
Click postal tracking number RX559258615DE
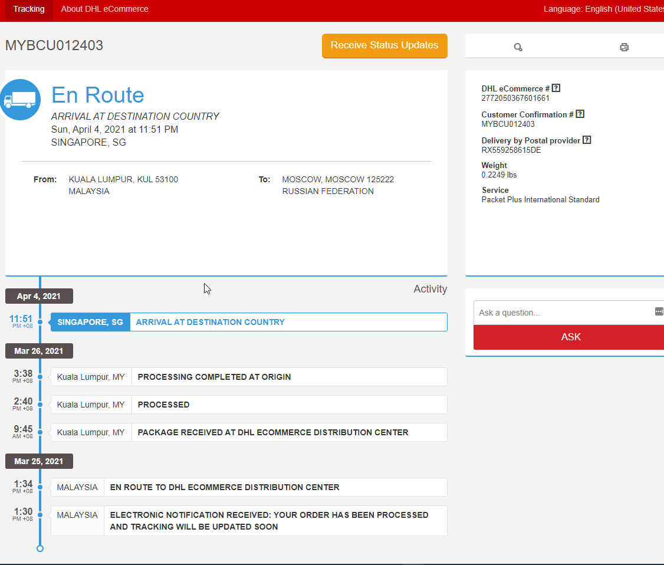pos(511,150)
